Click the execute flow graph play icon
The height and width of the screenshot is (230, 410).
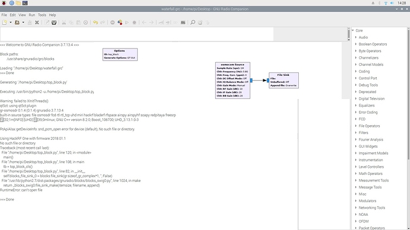tap(127, 23)
